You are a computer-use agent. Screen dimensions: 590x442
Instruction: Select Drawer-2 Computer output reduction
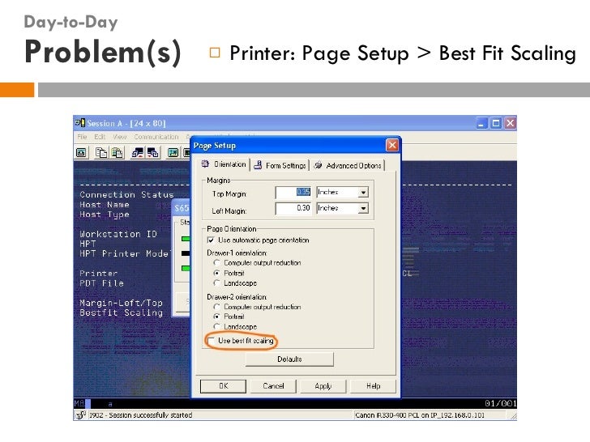tap(216, 307)
